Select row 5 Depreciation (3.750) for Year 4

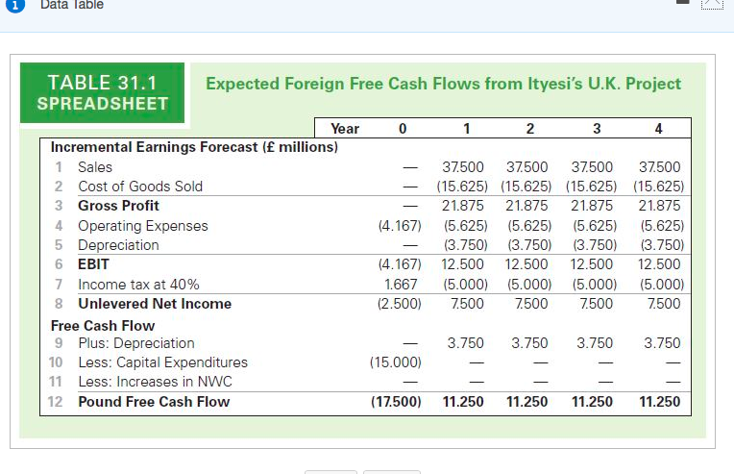[662, 245]
